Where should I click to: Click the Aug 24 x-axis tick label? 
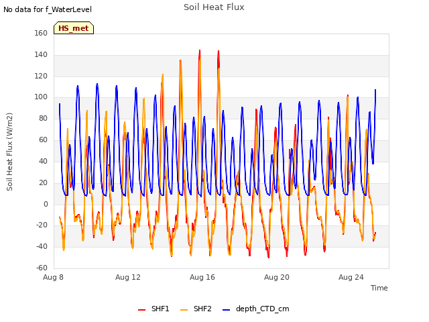pos(351,277)
